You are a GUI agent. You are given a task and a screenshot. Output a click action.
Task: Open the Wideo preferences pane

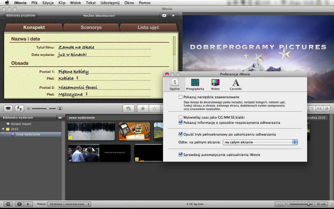(215, 84)
